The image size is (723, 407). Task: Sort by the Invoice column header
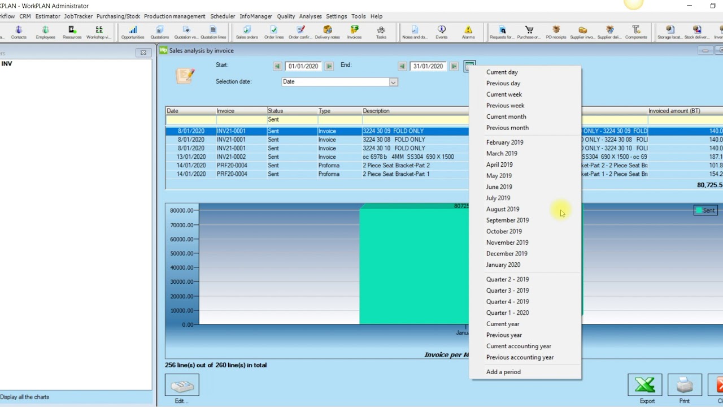click(x=241, y=111)
